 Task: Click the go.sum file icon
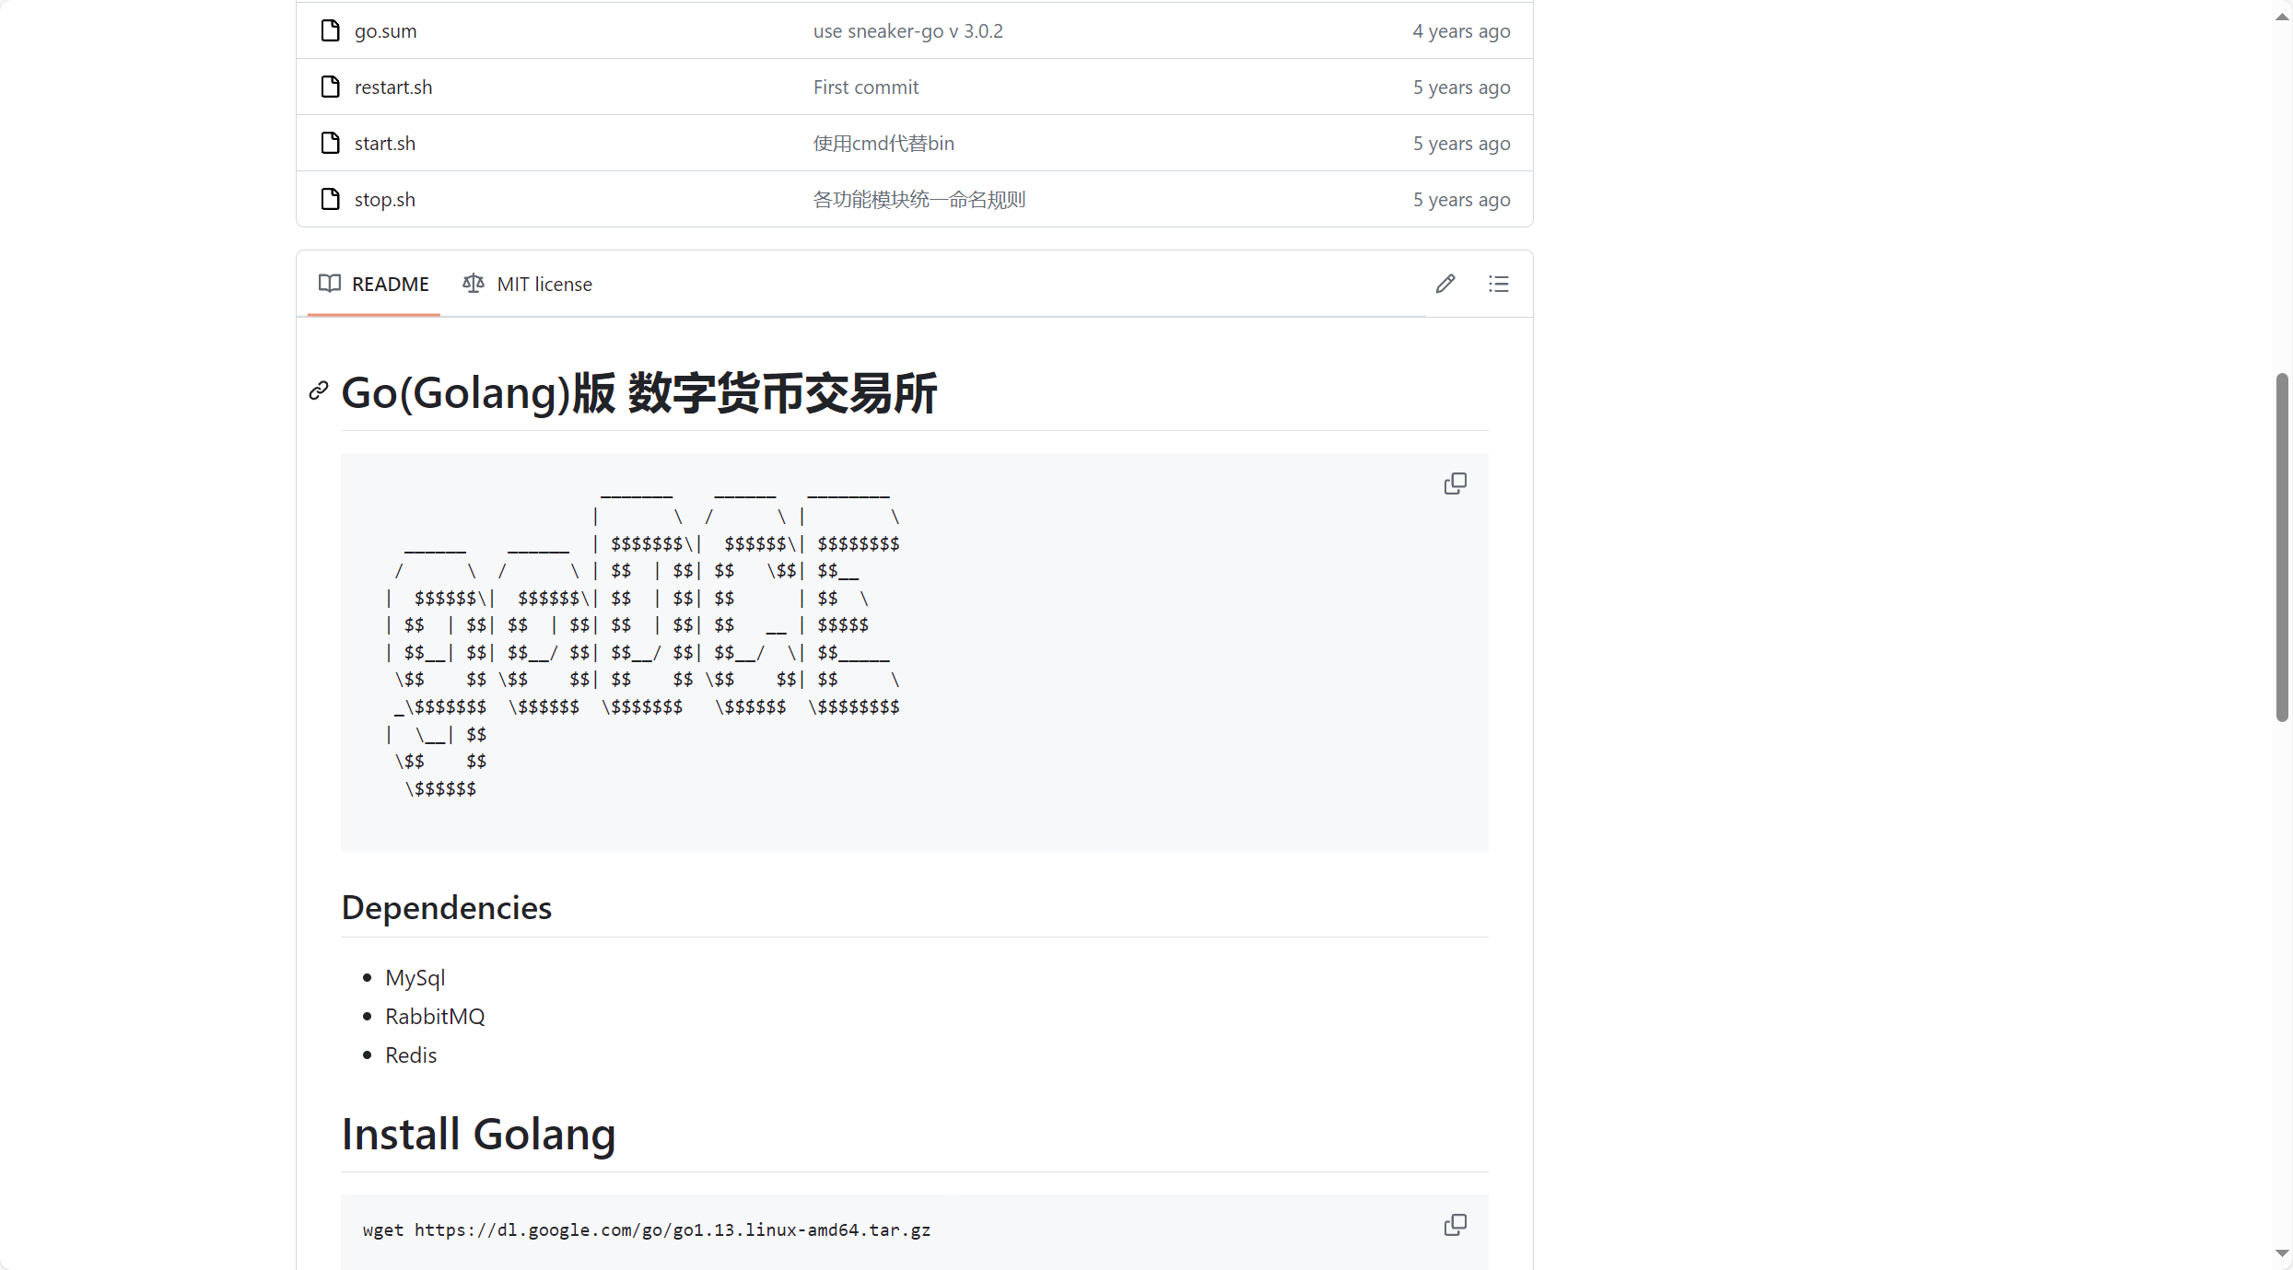(x=330, y=30)
